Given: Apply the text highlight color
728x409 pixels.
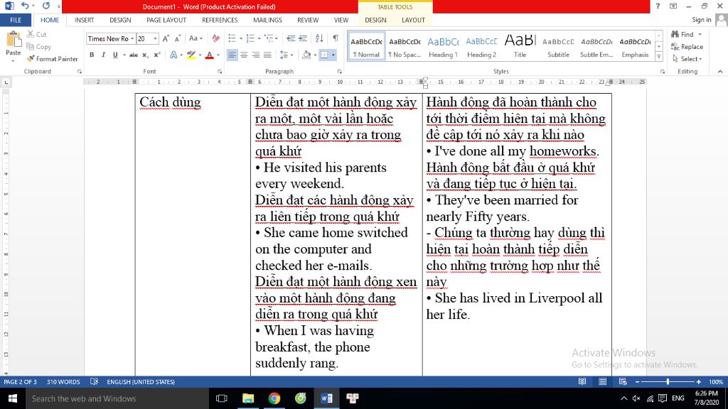Looking at the screenshot, I should click(191, 55).
